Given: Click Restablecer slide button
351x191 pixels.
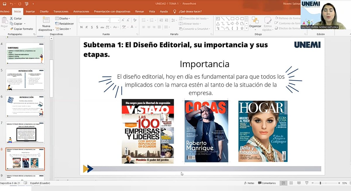Looking at the screenshot, I should point(64,24).
